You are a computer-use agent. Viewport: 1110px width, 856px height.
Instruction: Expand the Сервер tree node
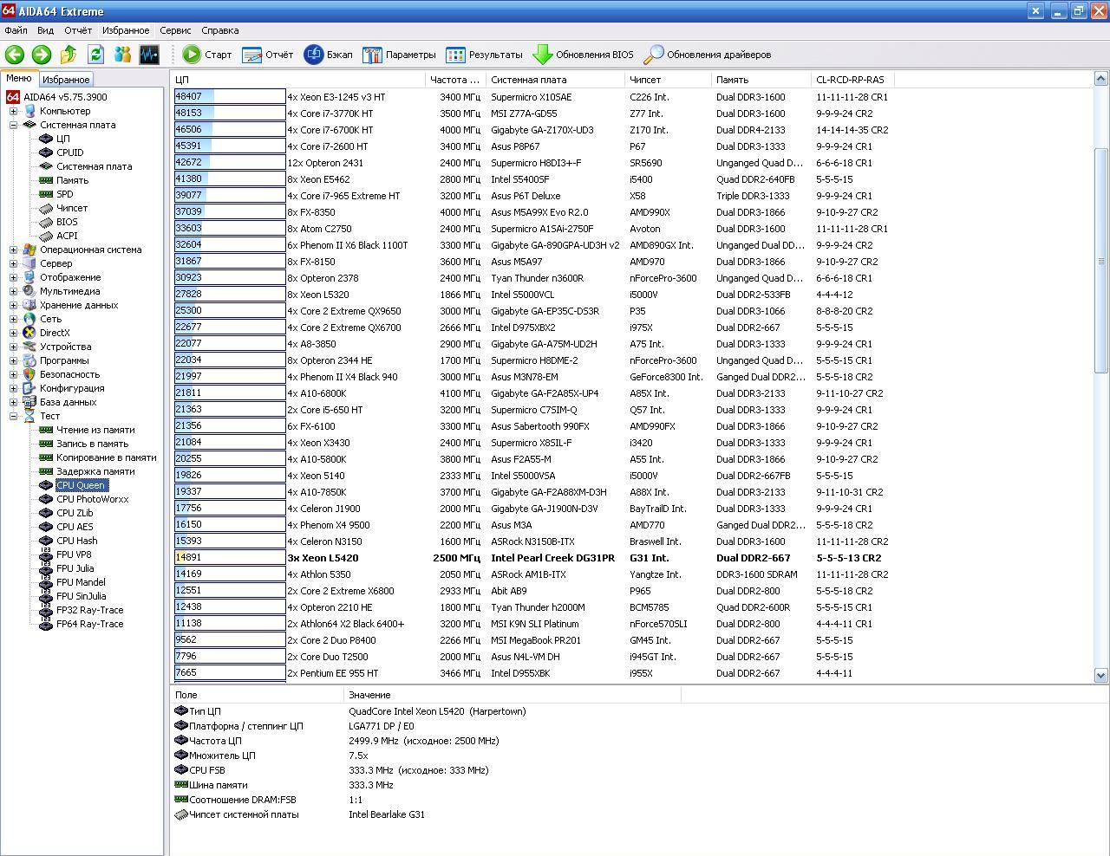click(x=13, y=263)
